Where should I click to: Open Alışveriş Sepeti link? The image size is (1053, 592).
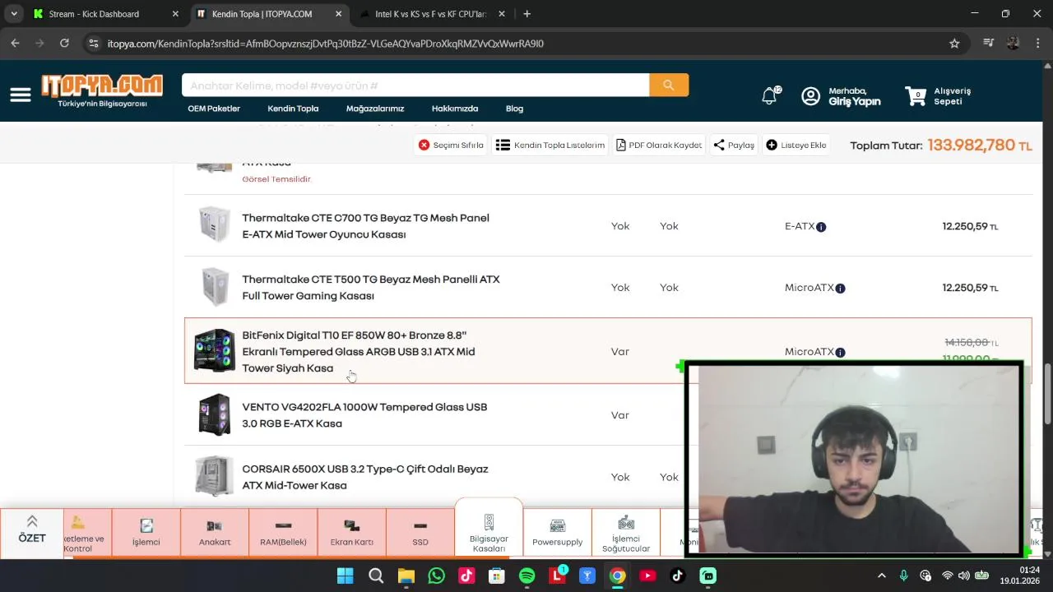(952, 96)
